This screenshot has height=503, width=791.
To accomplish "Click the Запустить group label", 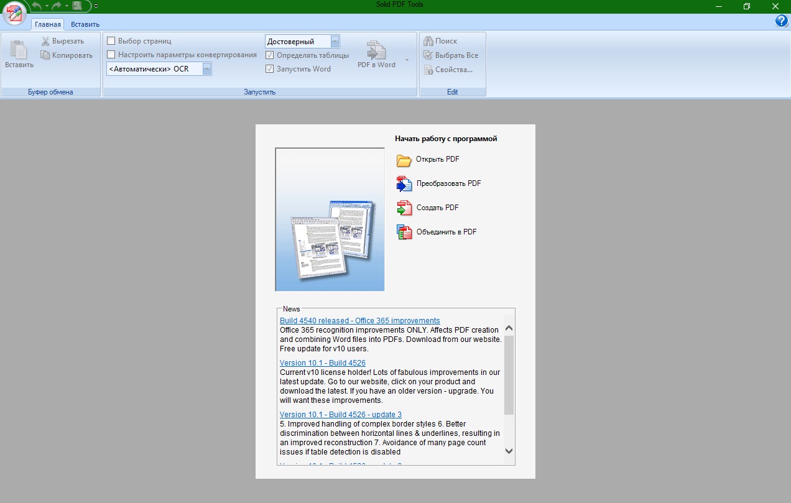I will tap(259, 92).
